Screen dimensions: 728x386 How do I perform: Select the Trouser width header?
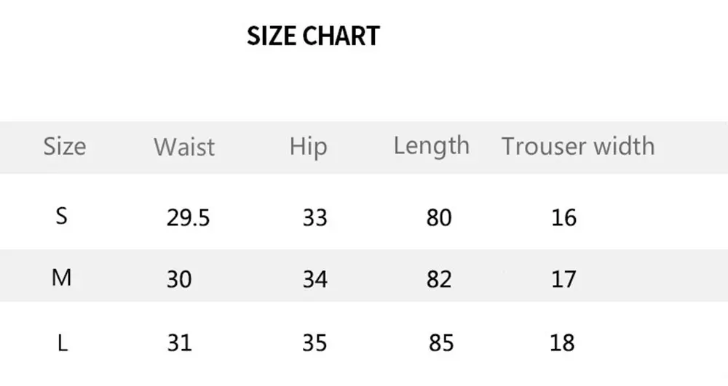click(x=578, y=146)
